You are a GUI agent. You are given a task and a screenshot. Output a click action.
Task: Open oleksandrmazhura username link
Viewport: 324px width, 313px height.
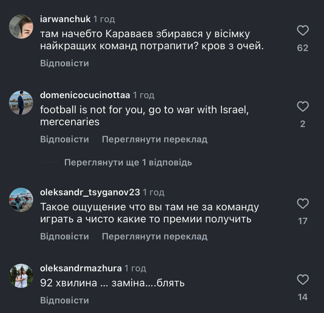point(81,268)
